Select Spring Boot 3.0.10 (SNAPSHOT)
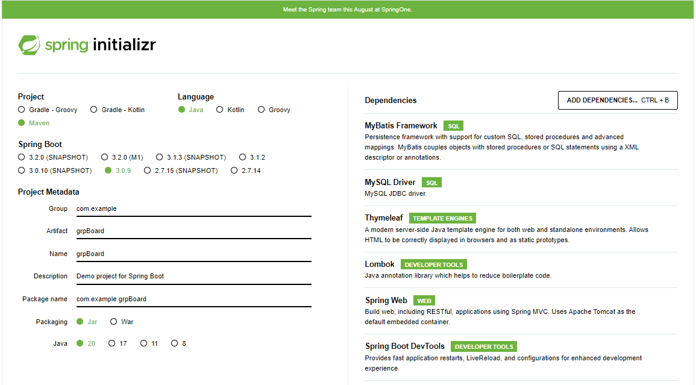This screenshot has height=385, width=696. point(55,171)
